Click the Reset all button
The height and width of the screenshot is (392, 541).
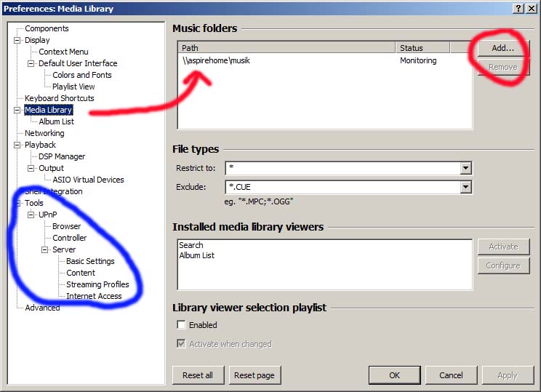(198, 375)
